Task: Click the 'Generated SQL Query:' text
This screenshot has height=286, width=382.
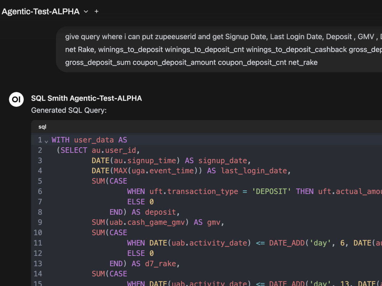Action: tap(69, 110)
